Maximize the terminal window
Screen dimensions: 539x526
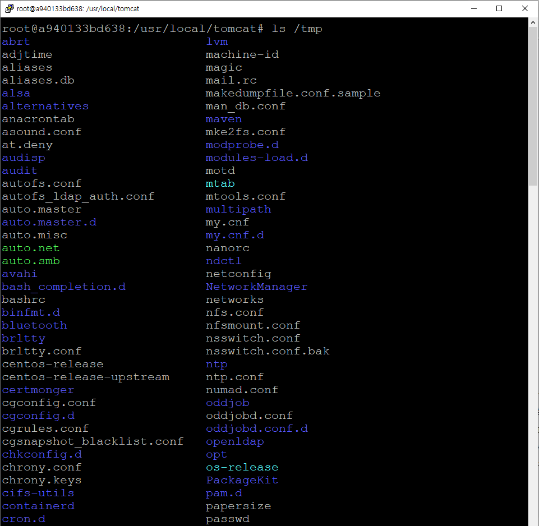pos(499,8)
